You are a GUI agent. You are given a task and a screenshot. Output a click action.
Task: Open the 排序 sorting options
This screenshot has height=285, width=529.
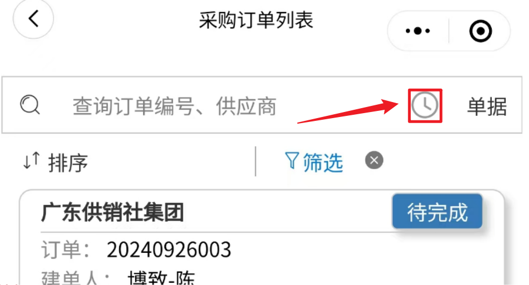(68, 163)
